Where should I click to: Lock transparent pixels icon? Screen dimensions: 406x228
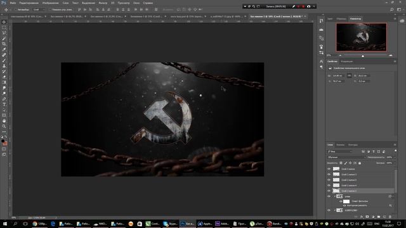[x=341, y=163]
